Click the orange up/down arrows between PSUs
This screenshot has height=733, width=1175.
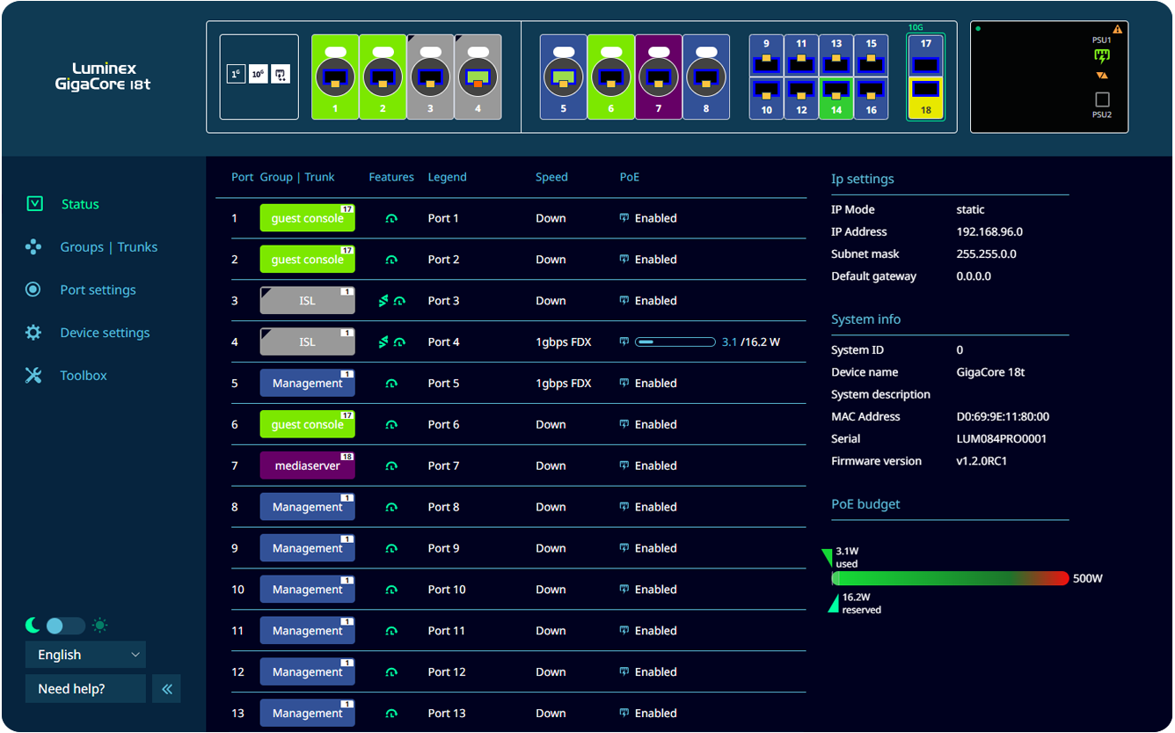1102,76
